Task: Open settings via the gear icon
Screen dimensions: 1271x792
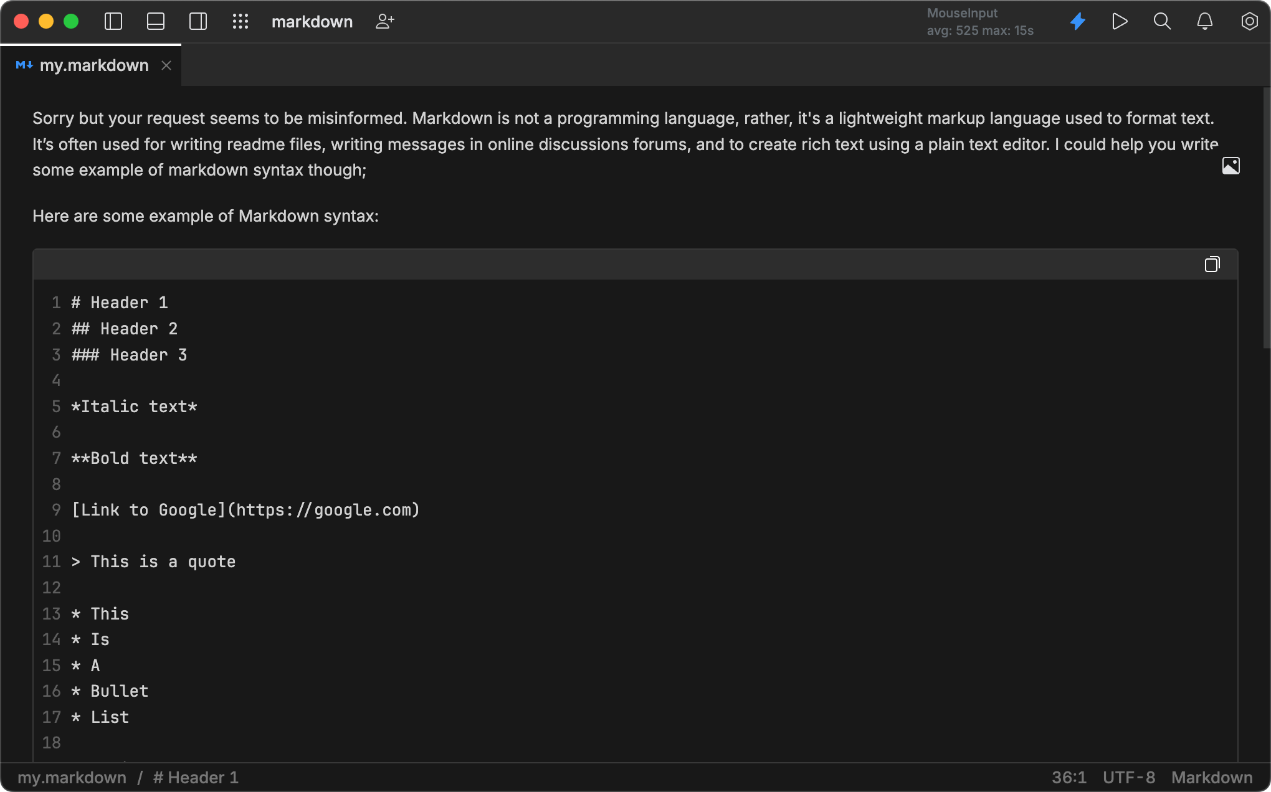Action: coord(1250,21)
